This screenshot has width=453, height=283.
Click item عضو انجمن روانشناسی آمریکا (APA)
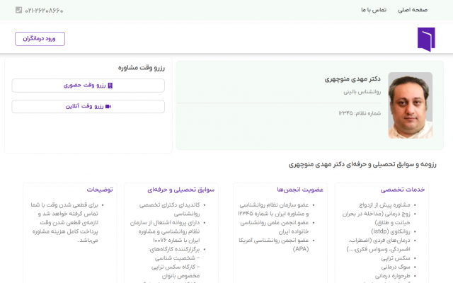pos(274,245)
